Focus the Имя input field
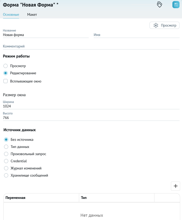Screen dimensions: 182x220 pos(136,35)
